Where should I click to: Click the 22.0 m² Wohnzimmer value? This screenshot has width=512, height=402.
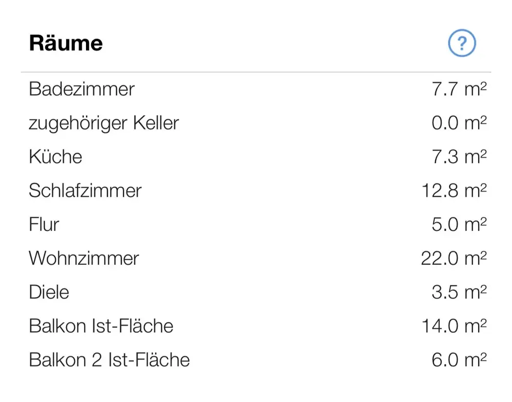coord(454,258)
